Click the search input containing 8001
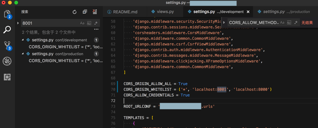 click(49, 23)
